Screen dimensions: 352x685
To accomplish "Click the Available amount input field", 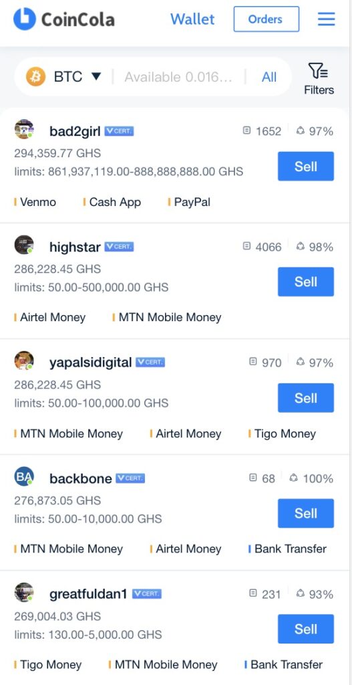I will pos(178,78).
